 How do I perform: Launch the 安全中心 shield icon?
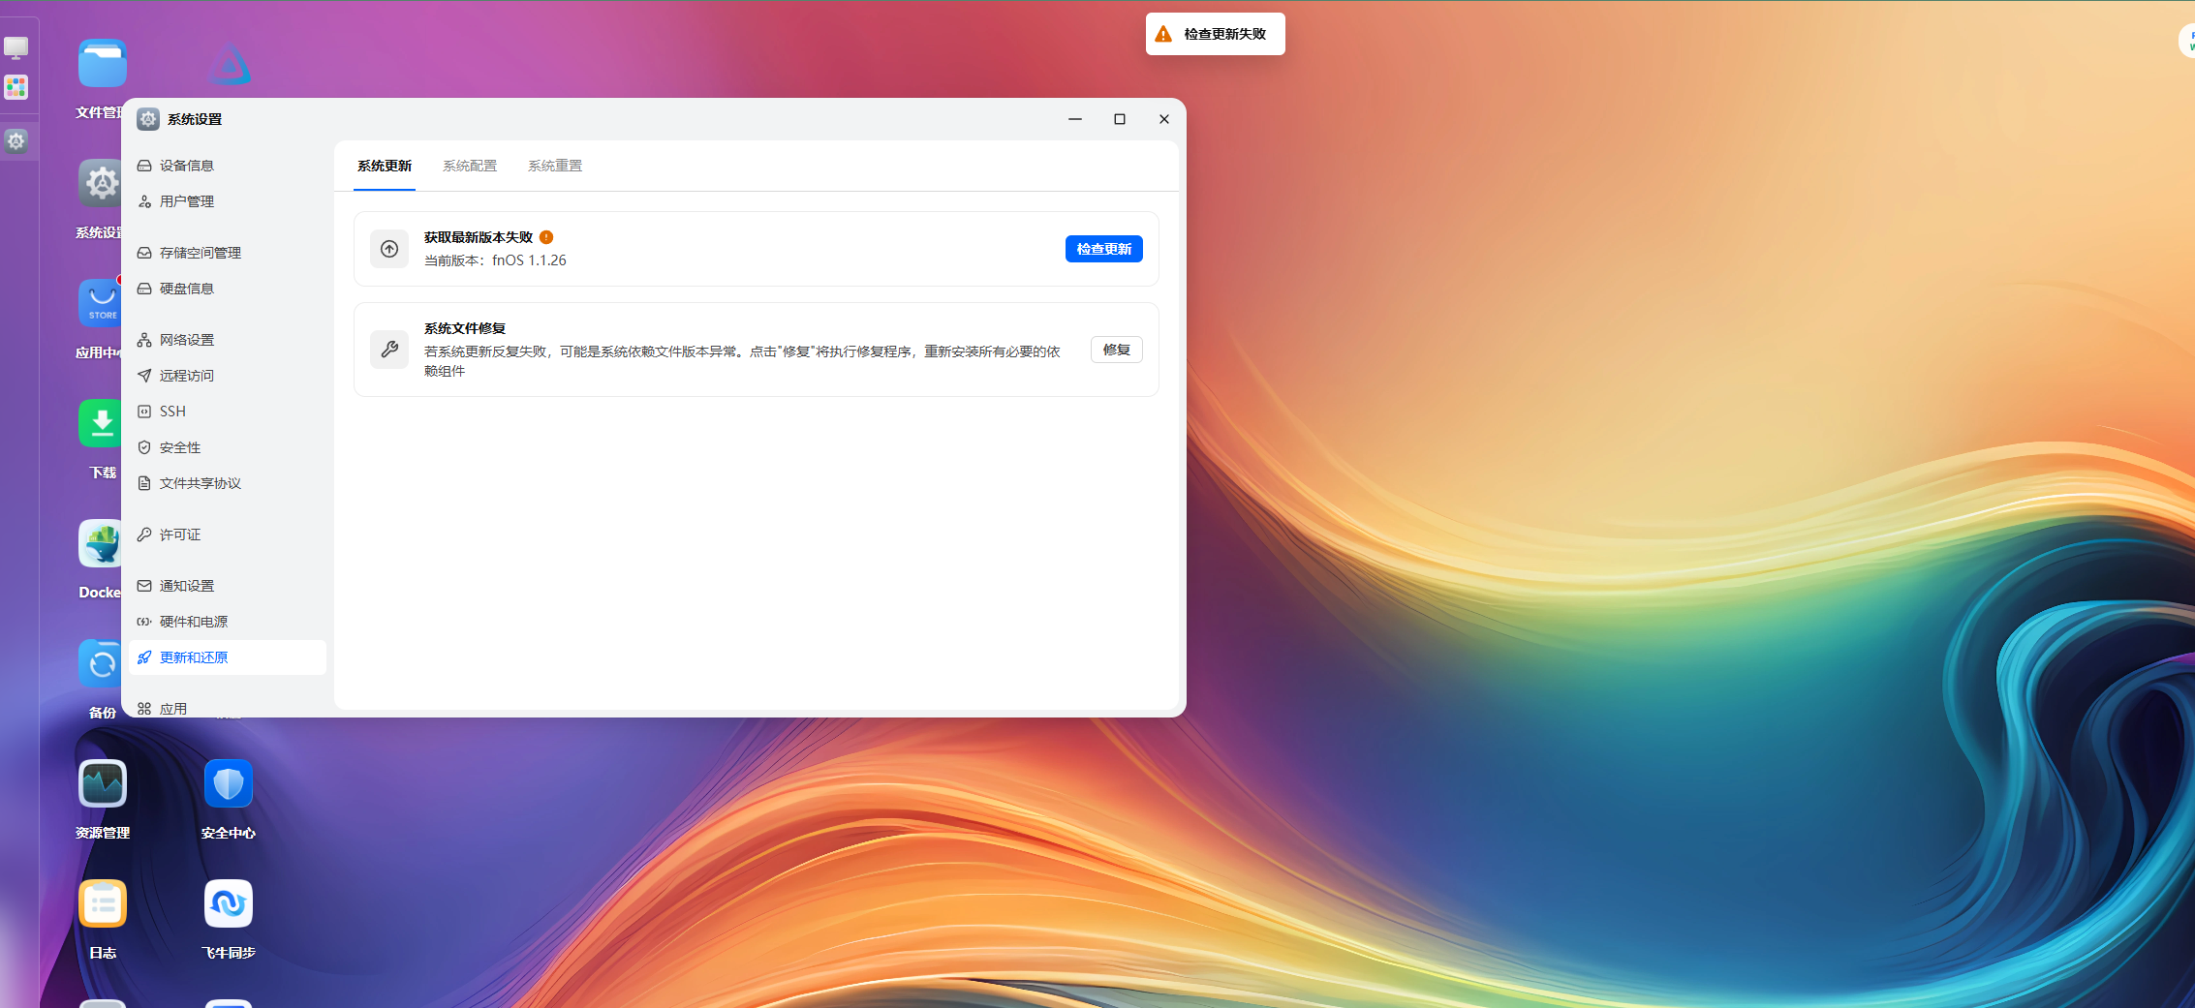(229, 783)
